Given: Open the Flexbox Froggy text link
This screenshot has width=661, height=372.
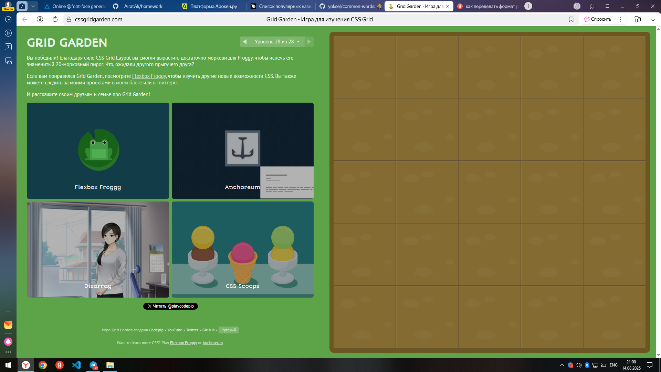Looking at the screenshot, I should 149,76.
